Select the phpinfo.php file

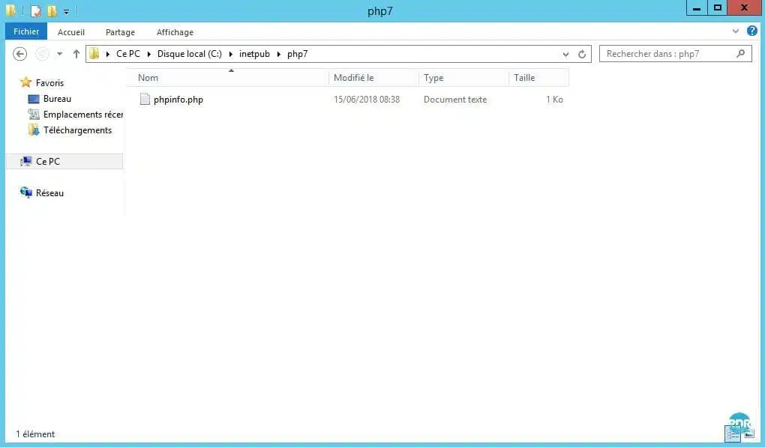tap(178, 100)
